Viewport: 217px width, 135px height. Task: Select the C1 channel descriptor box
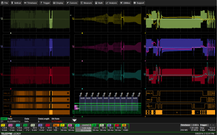[4, 128]
